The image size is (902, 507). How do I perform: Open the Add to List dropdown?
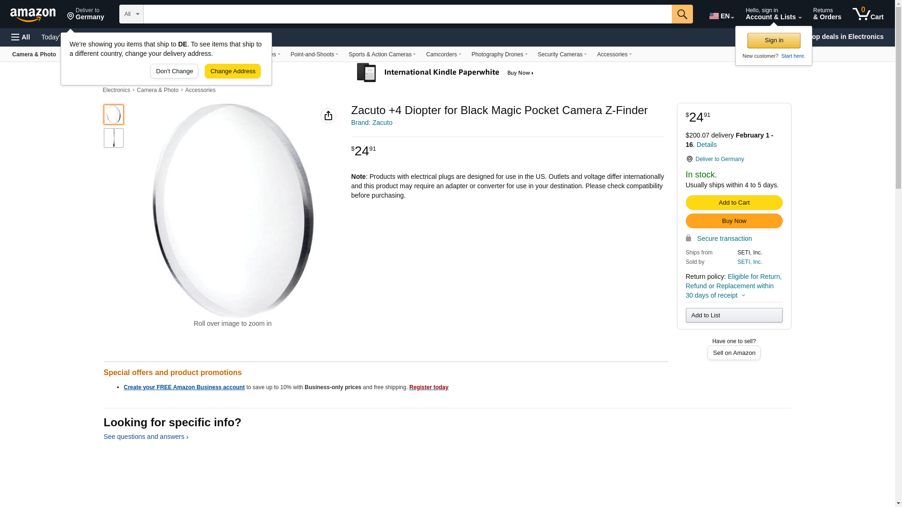coord(734,315)
